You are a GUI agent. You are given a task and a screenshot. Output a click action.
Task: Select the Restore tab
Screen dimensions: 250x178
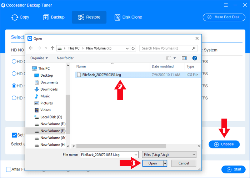(x=89, y=17)
